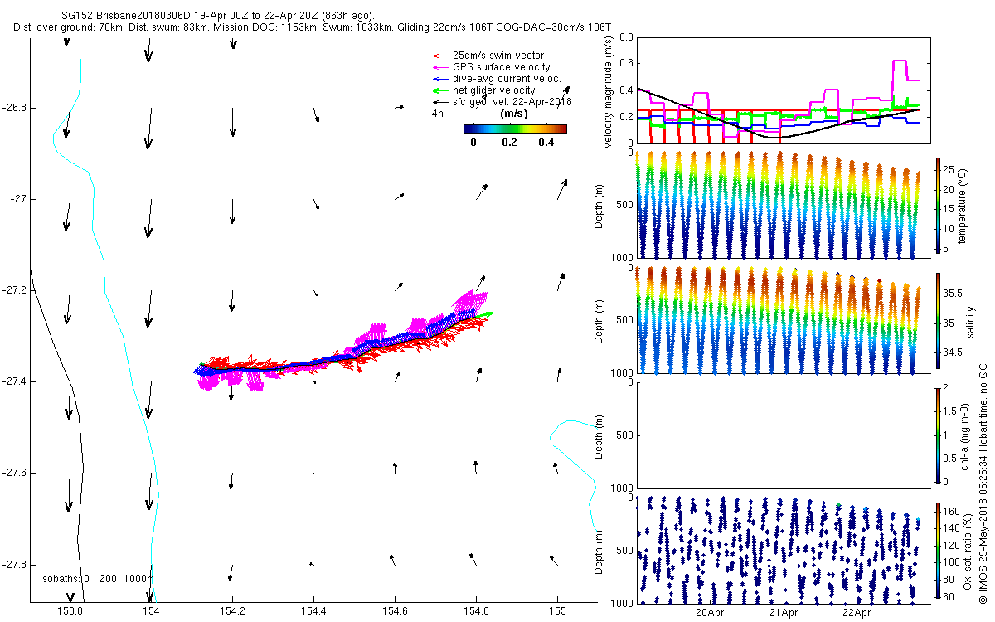Click the latitude tick '-27.4'
995x622 pixels.
[16, 381]
